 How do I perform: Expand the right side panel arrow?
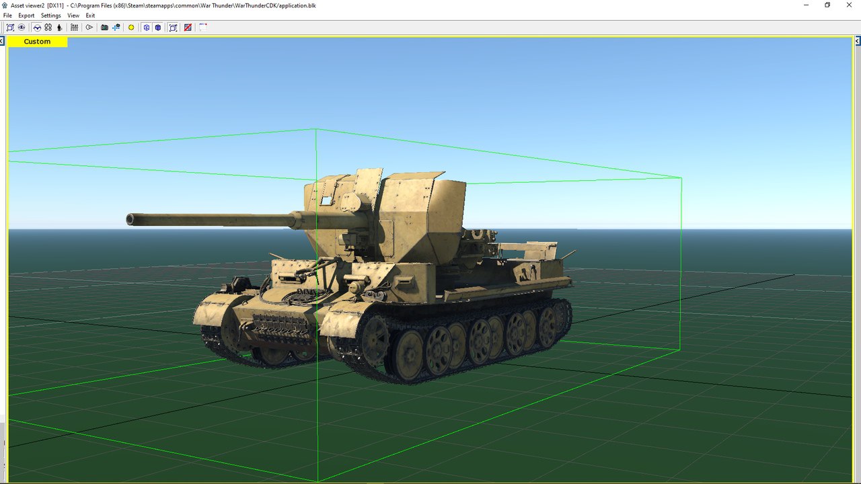click(858, 42)
